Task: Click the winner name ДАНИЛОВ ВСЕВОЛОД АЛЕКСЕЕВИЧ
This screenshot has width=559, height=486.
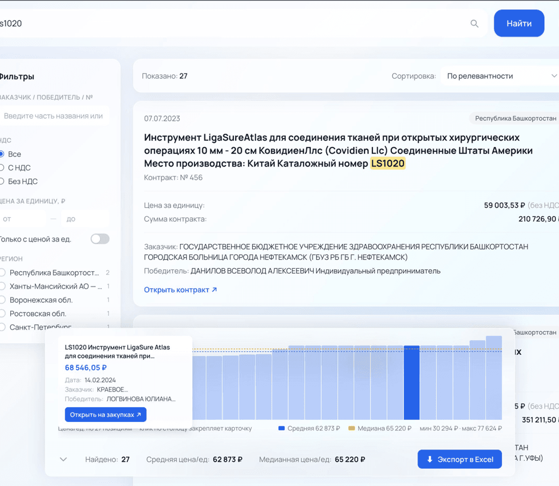Action: pyautogui.click(x=252, y=271)
